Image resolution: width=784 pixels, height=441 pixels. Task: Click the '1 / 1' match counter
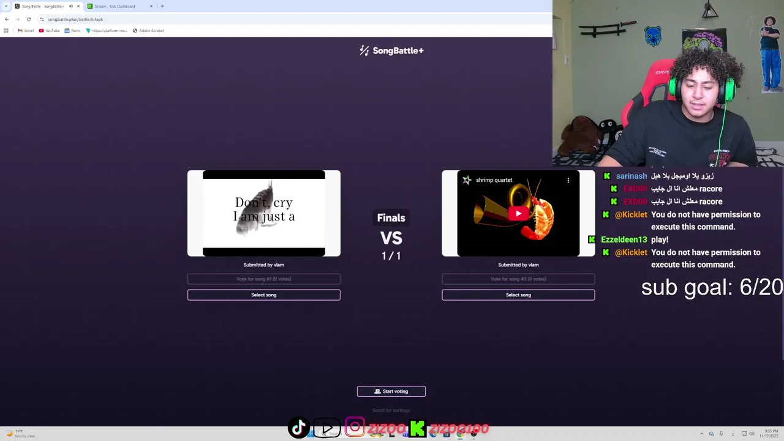coord(391,255)
